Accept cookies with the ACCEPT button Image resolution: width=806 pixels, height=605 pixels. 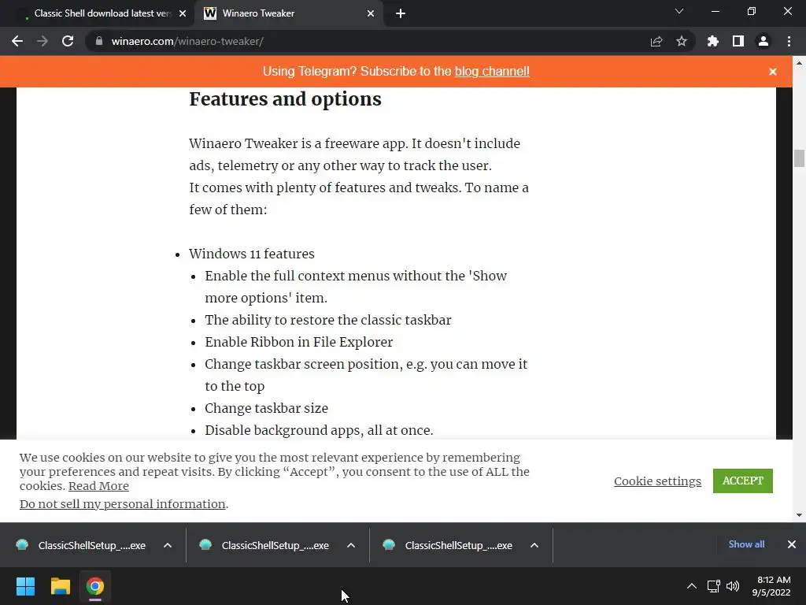click(743, 481)
